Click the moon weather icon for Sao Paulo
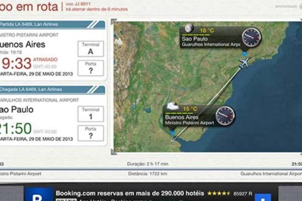Viewport: 302px width, 201px height. click(x=189, y=28)
